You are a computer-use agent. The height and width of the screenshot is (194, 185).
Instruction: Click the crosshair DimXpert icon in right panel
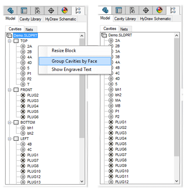[146, 10]
